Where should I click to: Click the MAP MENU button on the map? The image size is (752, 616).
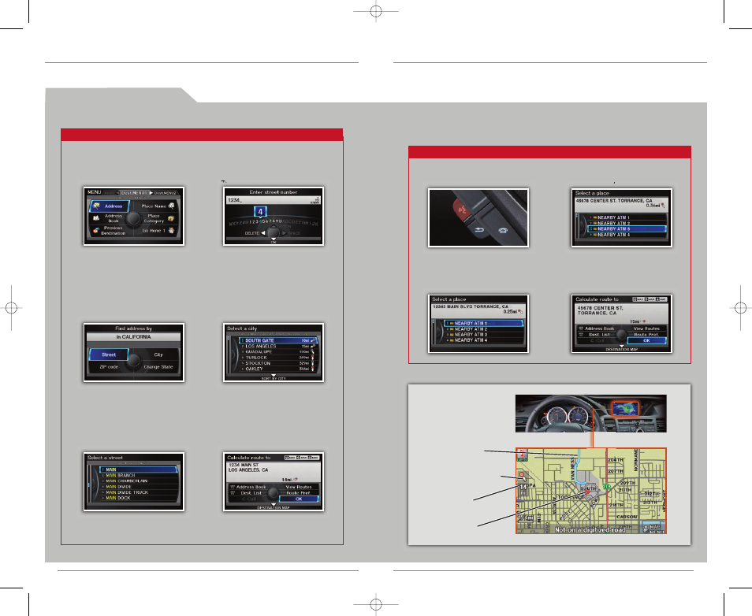pyautogui.click(x=654, y=528)
